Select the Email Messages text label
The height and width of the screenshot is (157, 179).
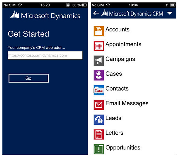point(127,103)
